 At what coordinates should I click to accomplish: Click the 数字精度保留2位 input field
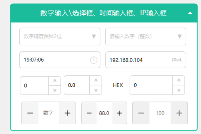coord(60,36)
